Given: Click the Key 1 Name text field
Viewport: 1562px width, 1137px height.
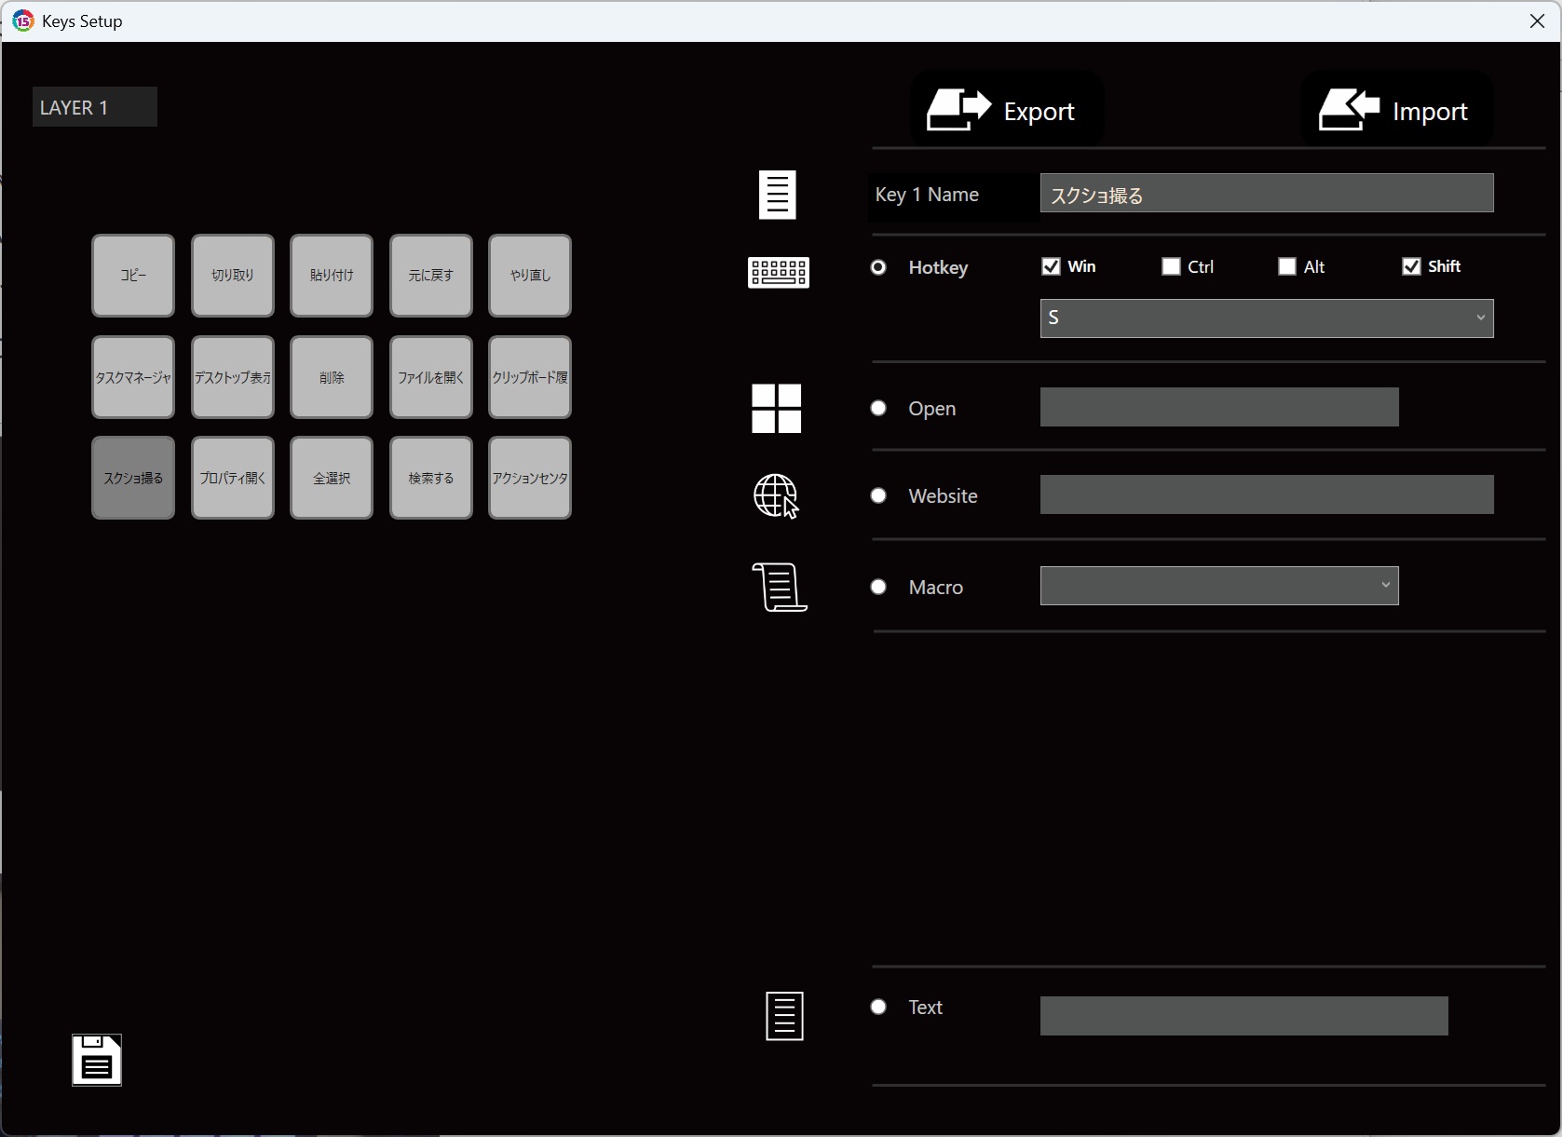Looking at the screenshot, I should coord(1266,194).
